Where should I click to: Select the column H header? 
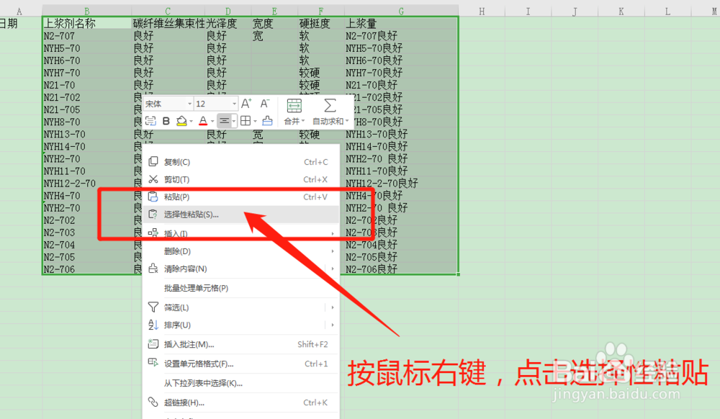[x=482, y=12]
